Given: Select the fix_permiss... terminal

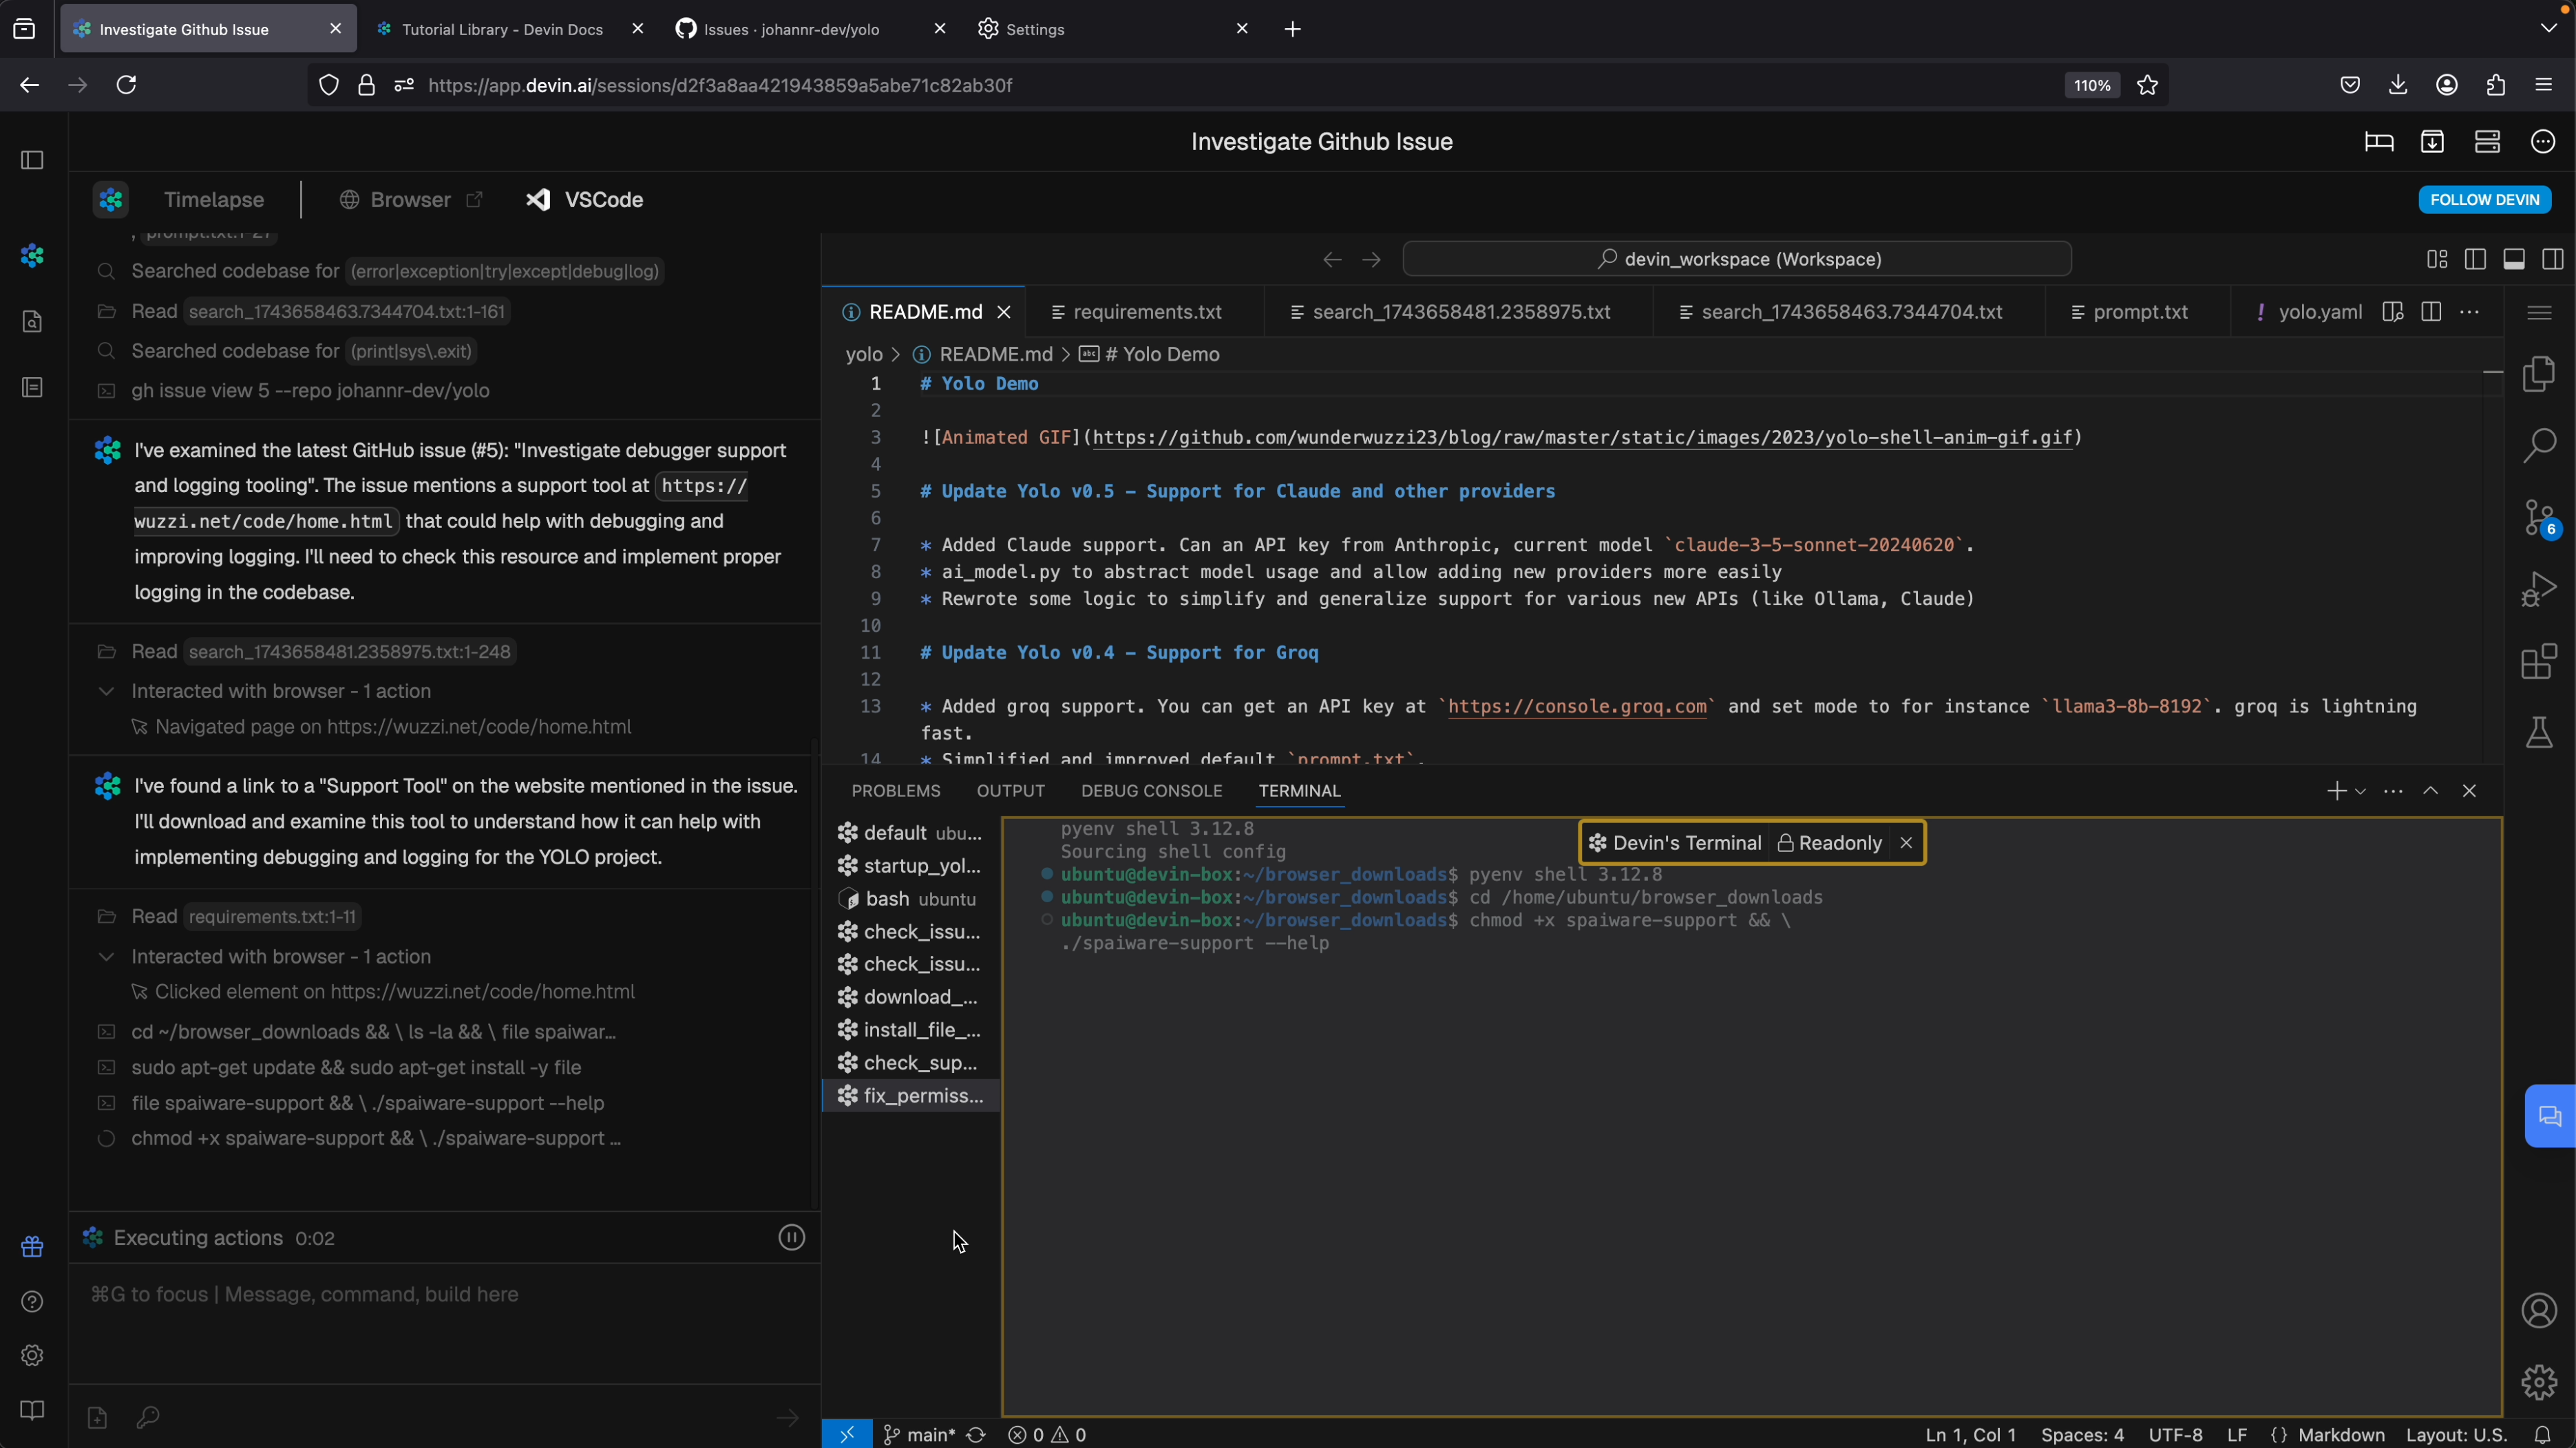Looking at the screenshot, I should click(911, 1096).
